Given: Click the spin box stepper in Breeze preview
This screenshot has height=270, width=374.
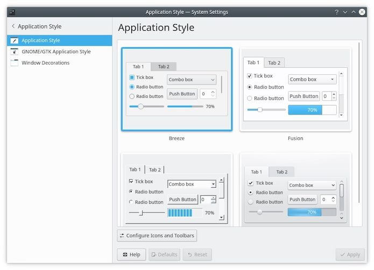Looking at the screenshot, I should click(x=213, y=94).
